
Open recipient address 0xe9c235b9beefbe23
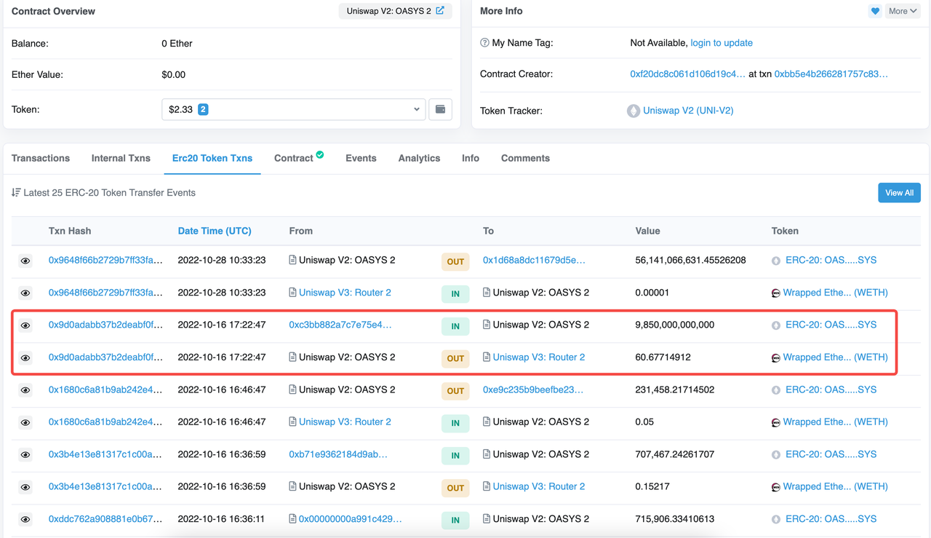pyautogui.click(x=533, y=389)
